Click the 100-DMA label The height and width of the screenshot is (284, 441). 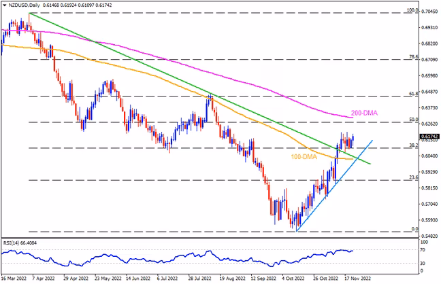(x=304, y=157)
